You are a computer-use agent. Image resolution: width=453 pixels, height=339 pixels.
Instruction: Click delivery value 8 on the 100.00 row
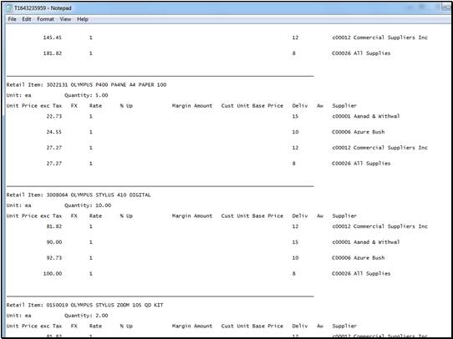(x=294, y=274)
